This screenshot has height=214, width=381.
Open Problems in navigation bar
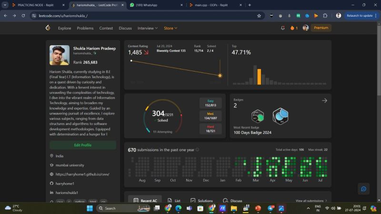coord(85,28)
